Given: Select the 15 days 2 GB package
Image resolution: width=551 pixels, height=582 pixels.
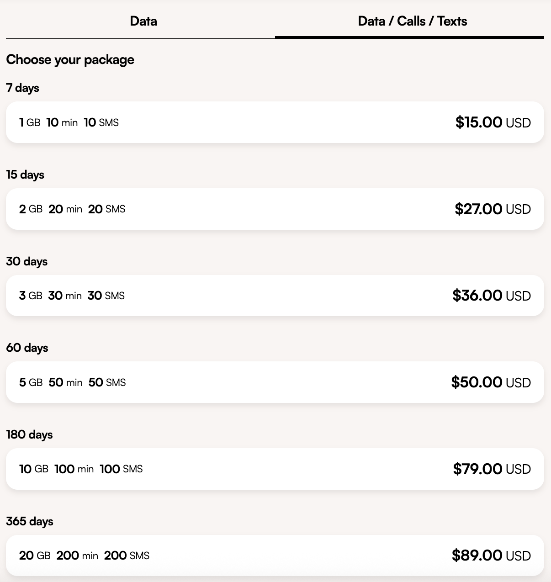Looking at the screenshot, I should [x=274, y=209].
